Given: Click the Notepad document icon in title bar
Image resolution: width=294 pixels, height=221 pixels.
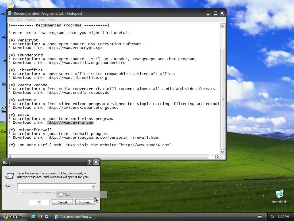Looking at the screenshot, I should pos(10,13).
